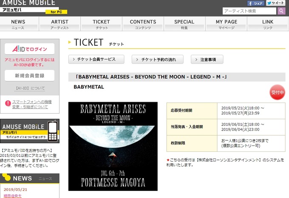Click the 2019/05/21 news date
The height and width of the screenshot is (198, 289).
15,190
